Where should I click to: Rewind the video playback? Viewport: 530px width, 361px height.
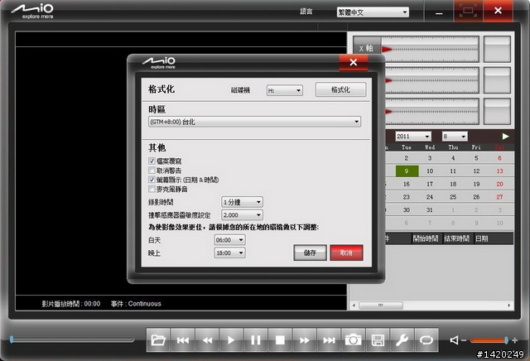coord(207,340)
